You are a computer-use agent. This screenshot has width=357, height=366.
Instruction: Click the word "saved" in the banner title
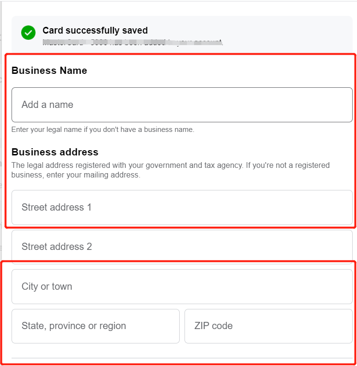click(x=135, y=31)
